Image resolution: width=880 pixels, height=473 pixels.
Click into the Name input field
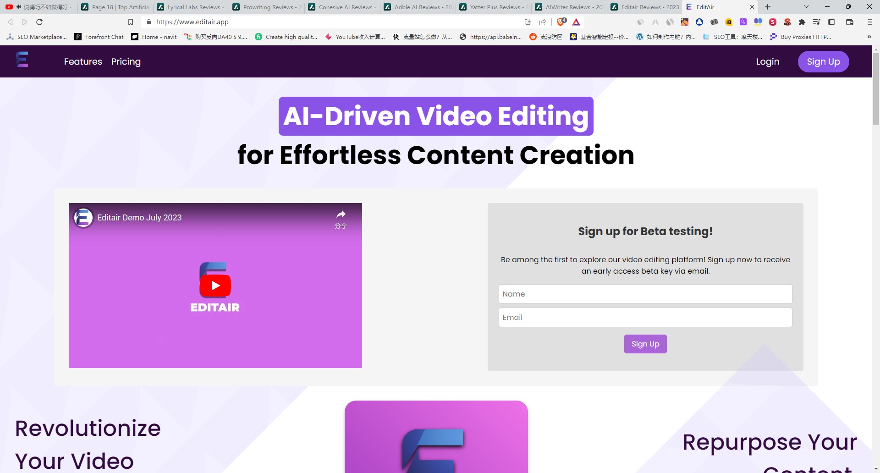click(x=645, y=294)
